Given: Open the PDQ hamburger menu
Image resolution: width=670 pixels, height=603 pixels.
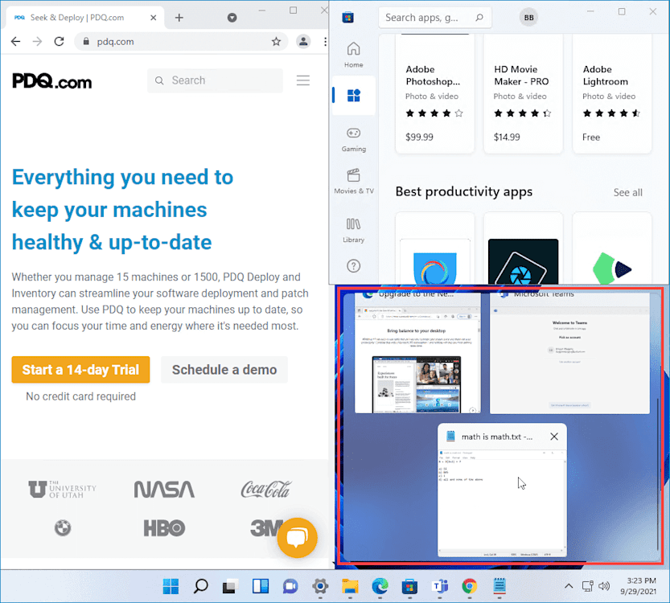Looking at the screenshot, I should [x=303, y=80].
